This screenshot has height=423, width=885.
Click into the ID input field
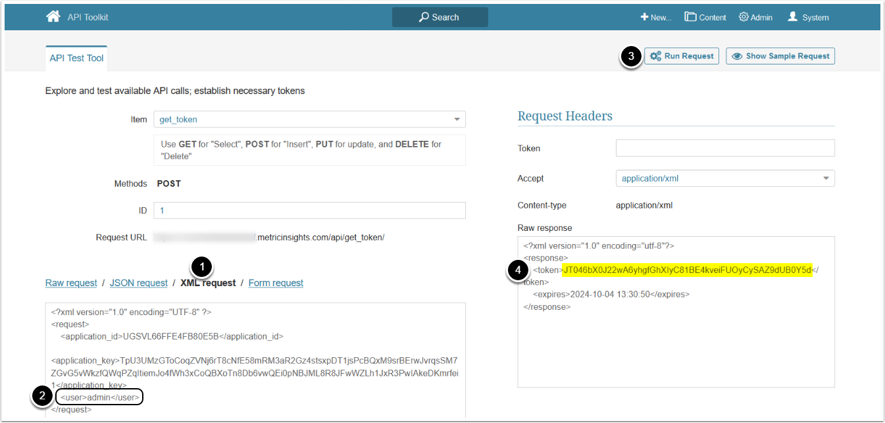(x=309, y=210)
